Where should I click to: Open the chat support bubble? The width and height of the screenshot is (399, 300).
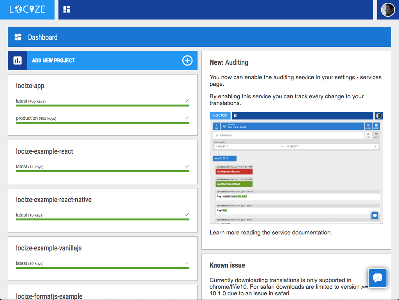(378, 278)
